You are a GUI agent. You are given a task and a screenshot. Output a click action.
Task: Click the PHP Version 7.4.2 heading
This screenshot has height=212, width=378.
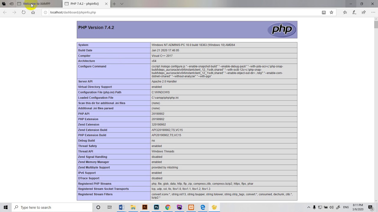pyautogui.click(x=96, y=27)
